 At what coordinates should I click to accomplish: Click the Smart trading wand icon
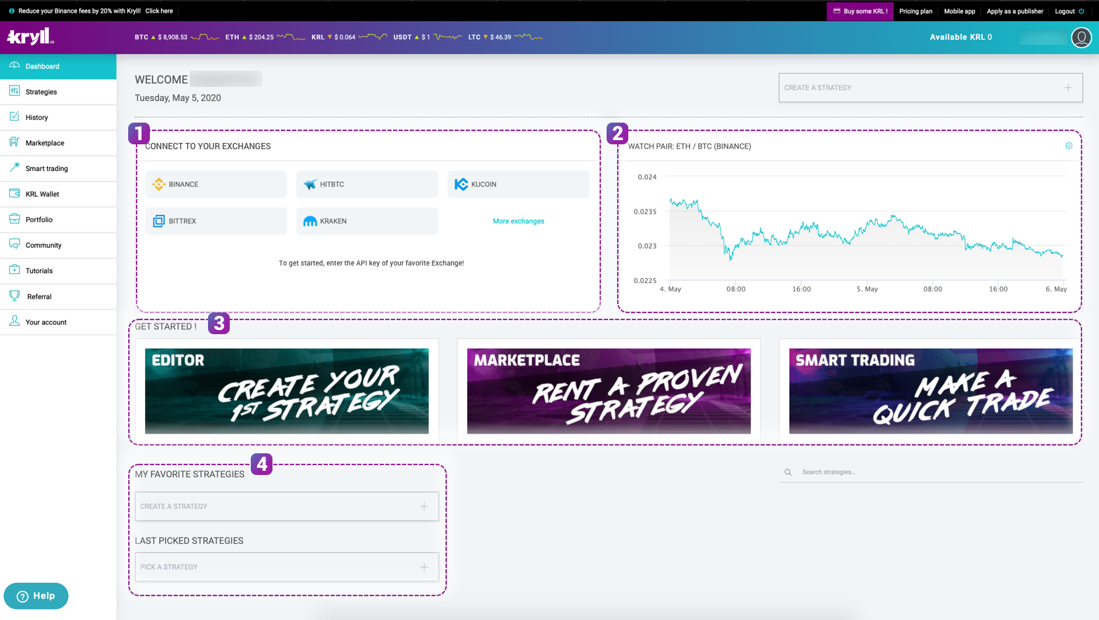(14, 167)
